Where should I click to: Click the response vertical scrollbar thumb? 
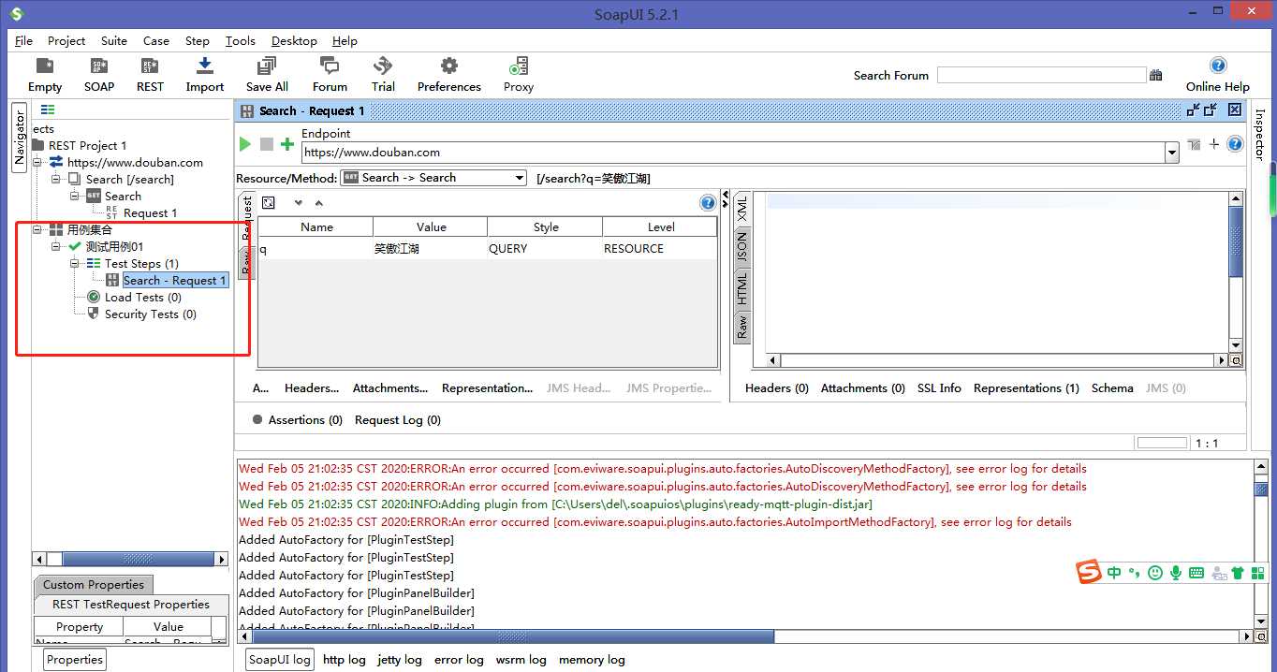(1236, 241)
